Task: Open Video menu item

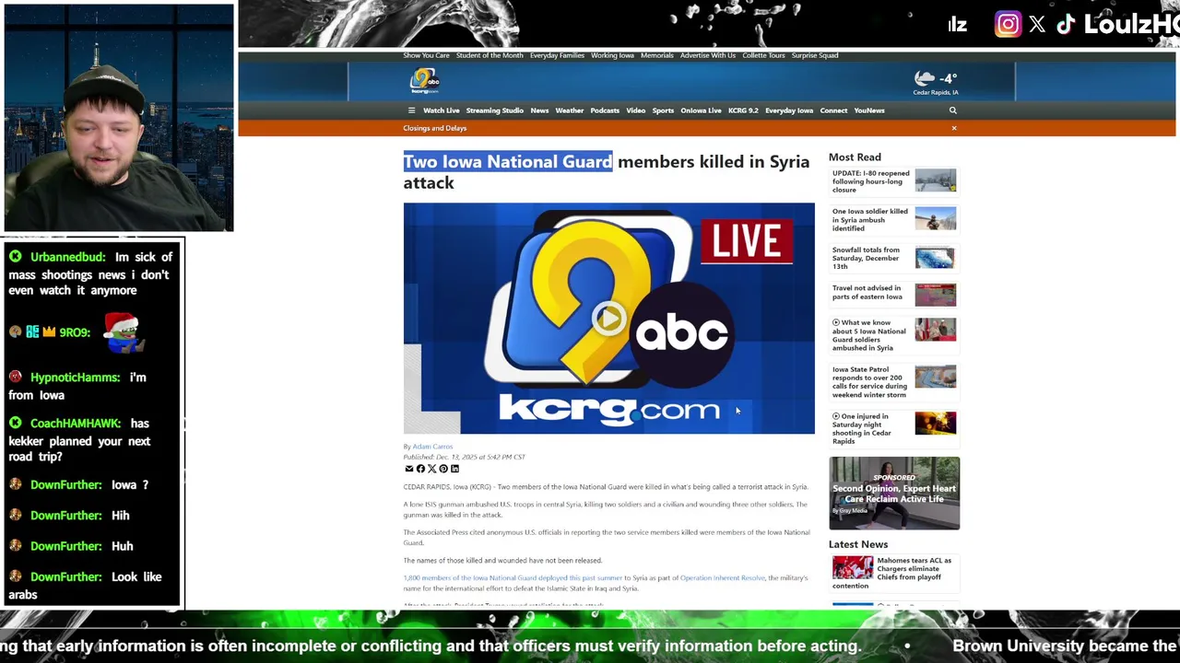Action: pyautogui.click(x=636, y=110)
